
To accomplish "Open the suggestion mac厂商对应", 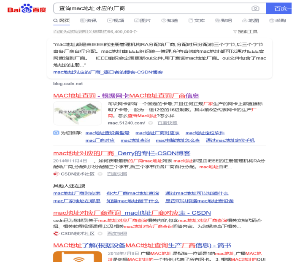I will pos(100,140).
